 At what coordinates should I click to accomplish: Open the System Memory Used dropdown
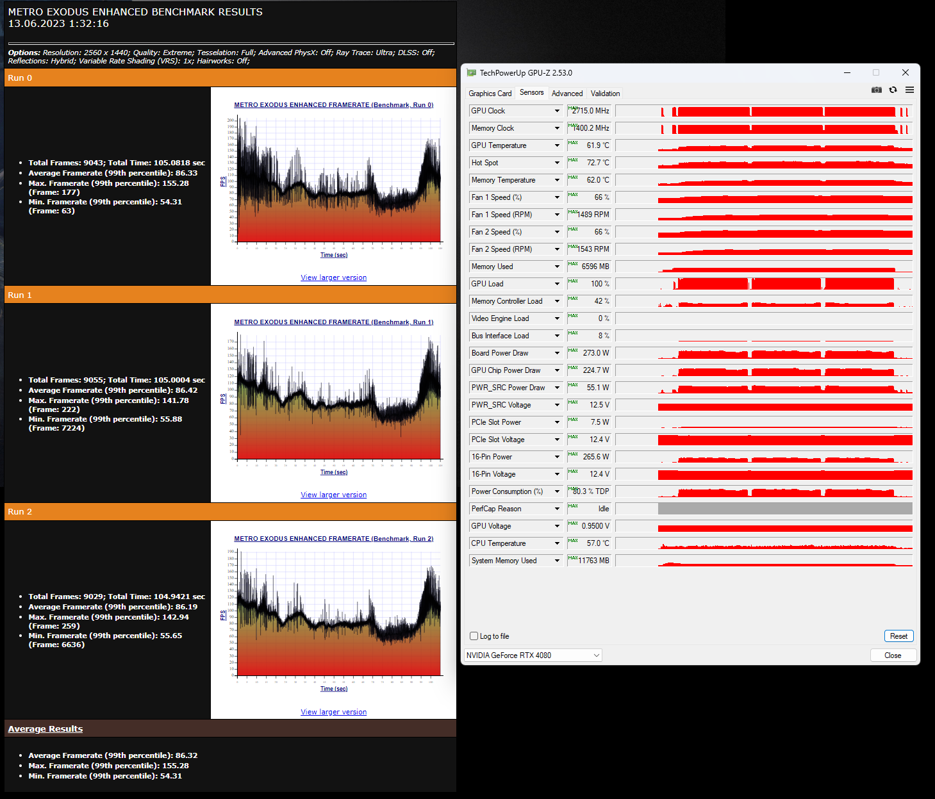(x=557, y=561)
